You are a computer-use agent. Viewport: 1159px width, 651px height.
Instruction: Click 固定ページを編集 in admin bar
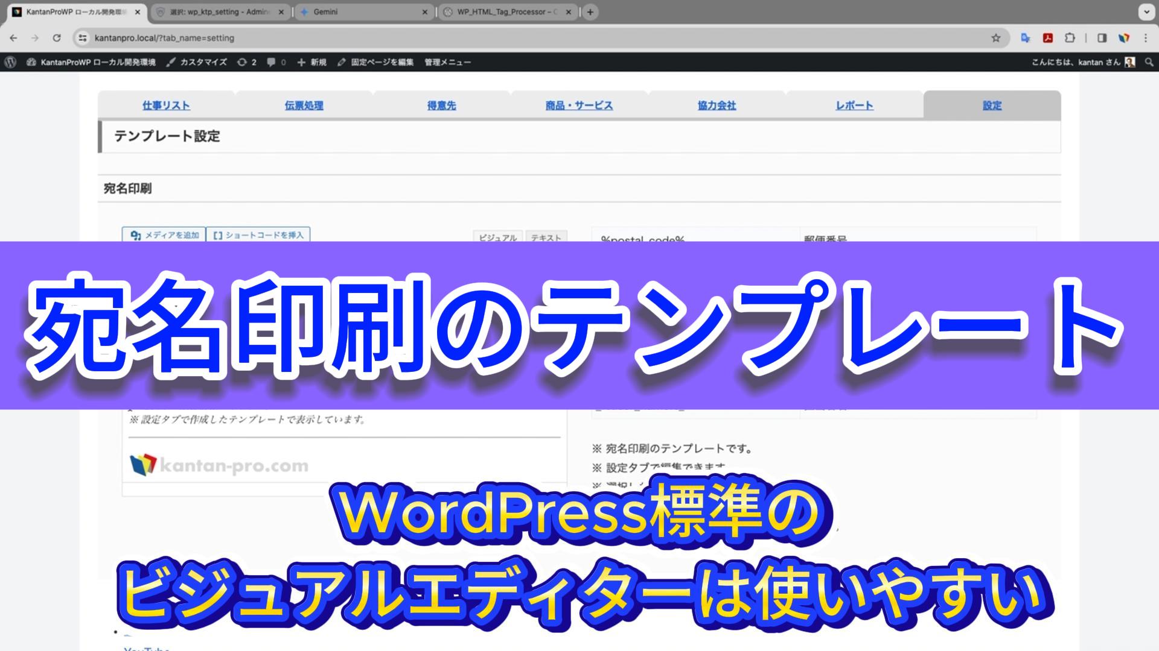375,62
